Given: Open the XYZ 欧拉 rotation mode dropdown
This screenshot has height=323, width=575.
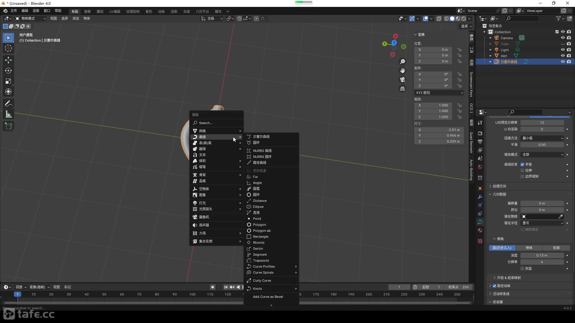Looking at the screenshot, I should tap(439, 93).
